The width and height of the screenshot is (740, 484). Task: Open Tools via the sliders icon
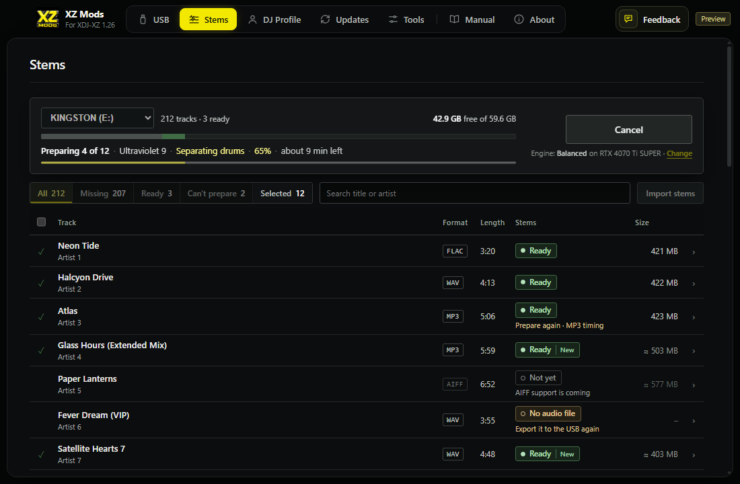pyautogui.click(x=393, y=19)
